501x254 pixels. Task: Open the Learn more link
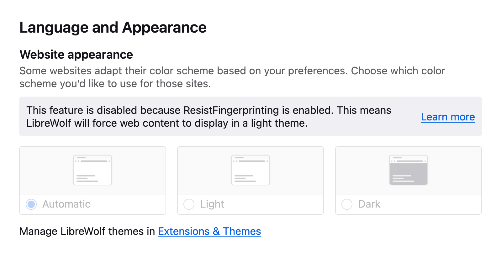point(448,117)
